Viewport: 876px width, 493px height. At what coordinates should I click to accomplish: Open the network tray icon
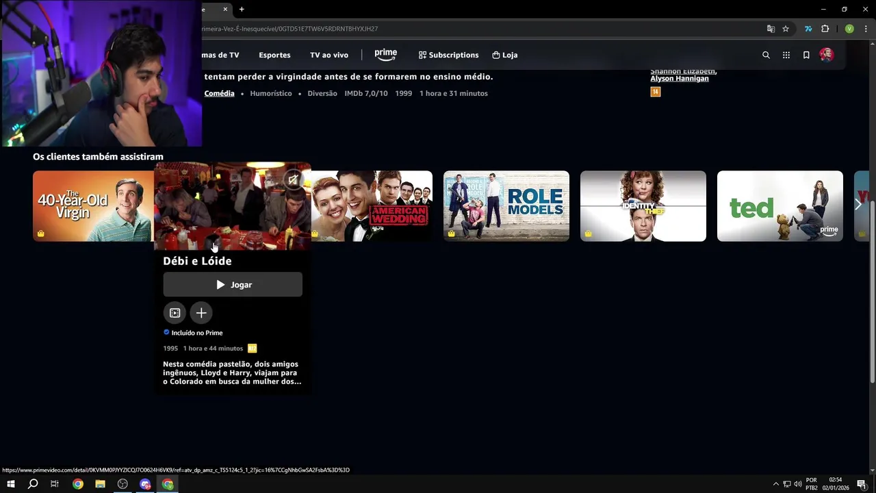point(787,484)
